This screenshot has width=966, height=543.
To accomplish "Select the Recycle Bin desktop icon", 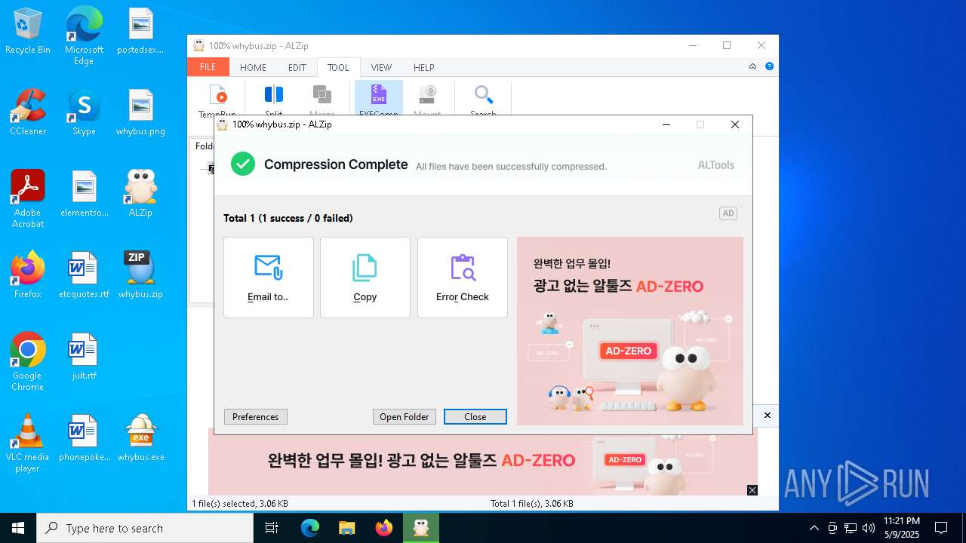I will 28,32.
